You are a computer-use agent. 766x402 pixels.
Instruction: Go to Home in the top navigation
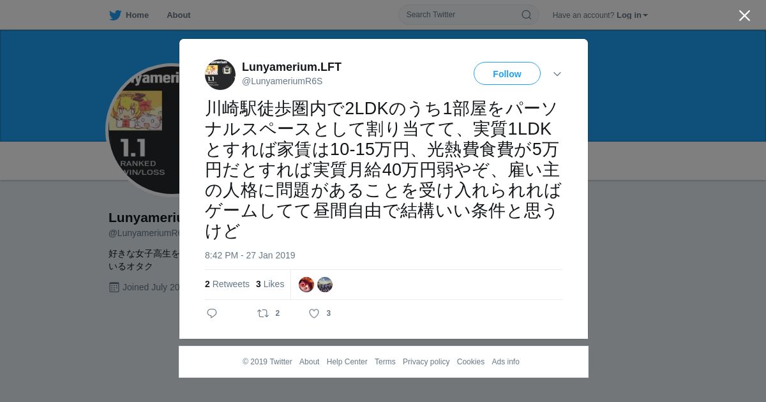click(137, 15)
